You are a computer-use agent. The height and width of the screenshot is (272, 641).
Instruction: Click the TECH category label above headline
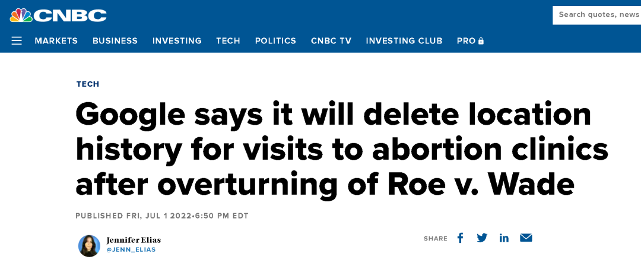(88, 84)
